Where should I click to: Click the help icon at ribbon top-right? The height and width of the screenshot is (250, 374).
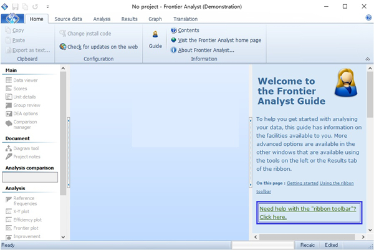(x=368, y=18)
